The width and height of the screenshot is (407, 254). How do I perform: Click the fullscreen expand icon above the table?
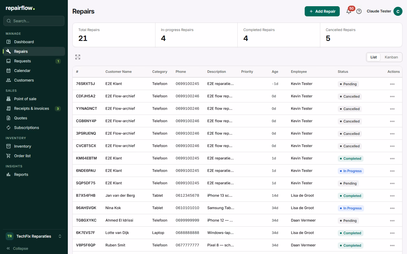point(78,57)
